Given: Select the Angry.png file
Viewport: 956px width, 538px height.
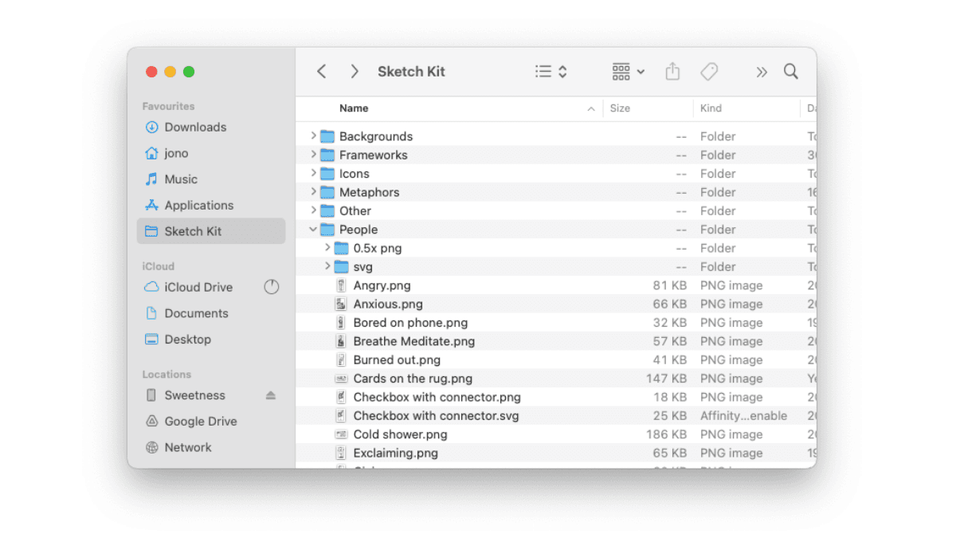Looking at the screenshot, I should (x=382, y=285).
